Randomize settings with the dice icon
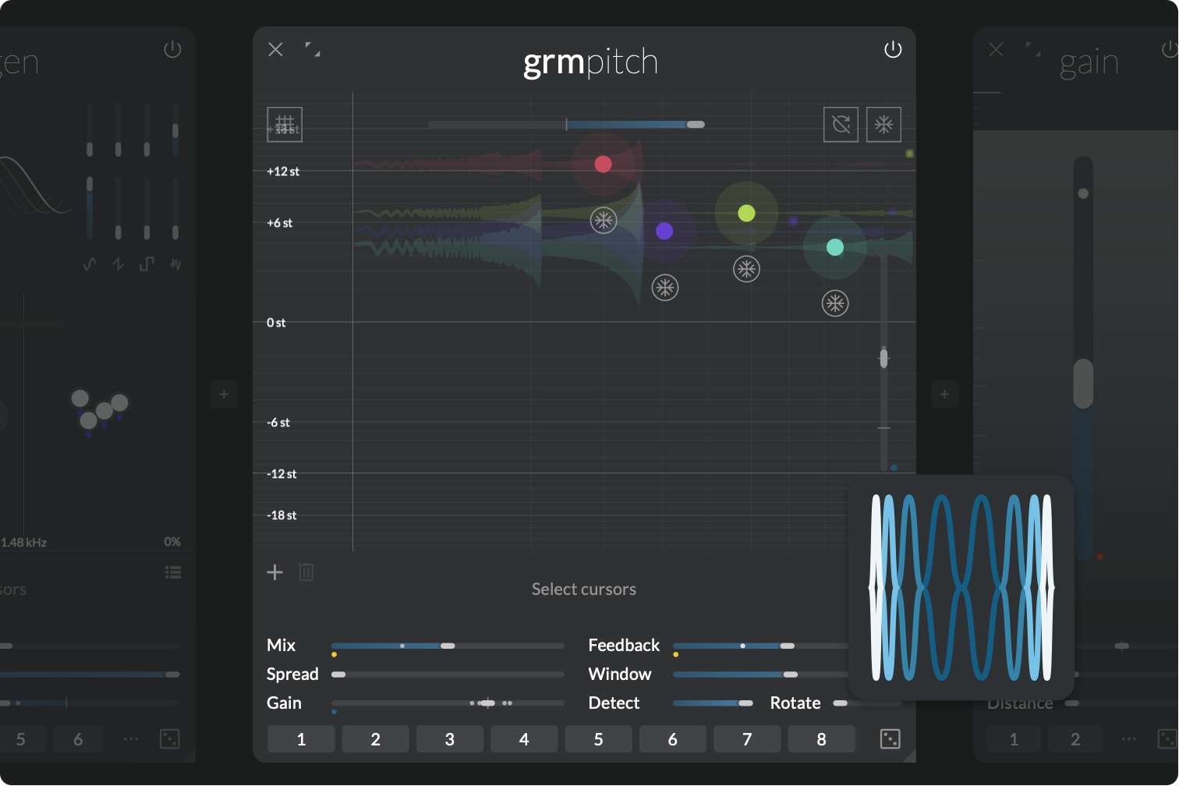1179x786 pixels. (889, 738)
